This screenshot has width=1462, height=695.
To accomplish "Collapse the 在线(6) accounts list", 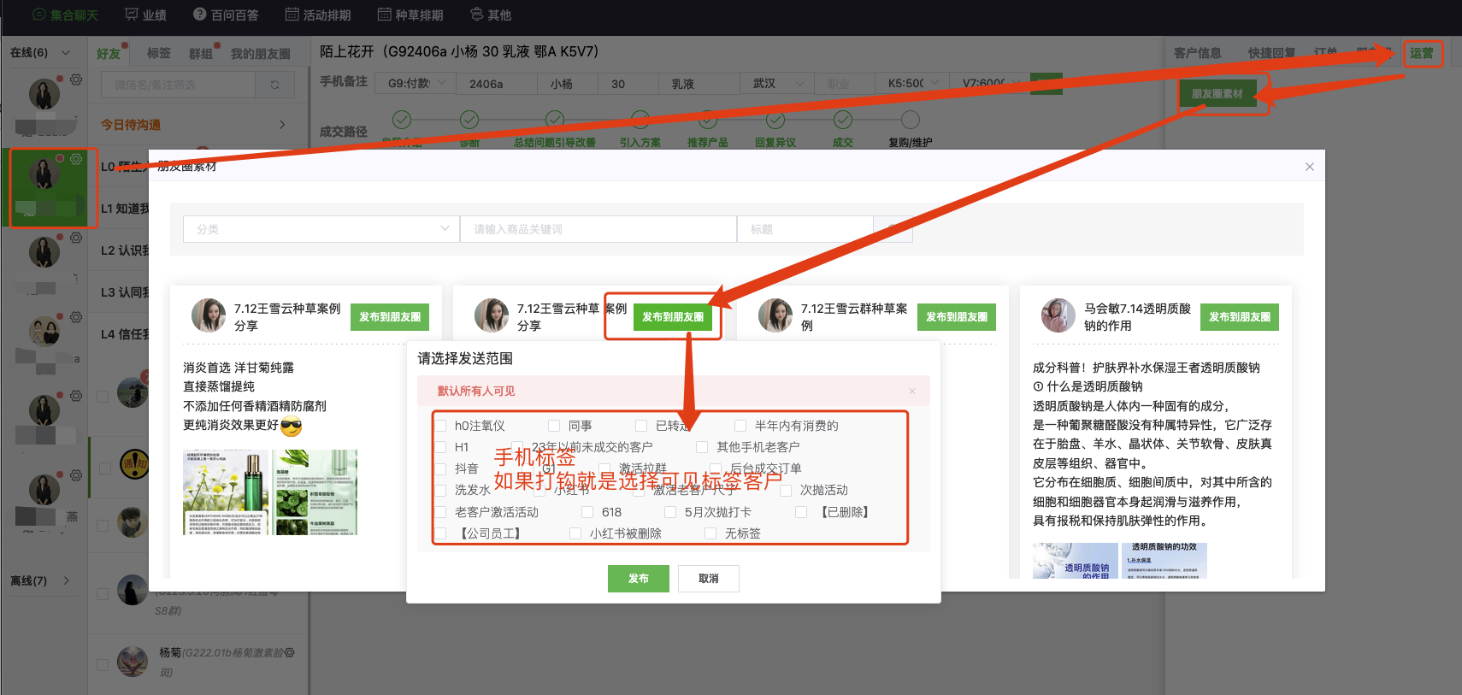I will pos(66,53).
